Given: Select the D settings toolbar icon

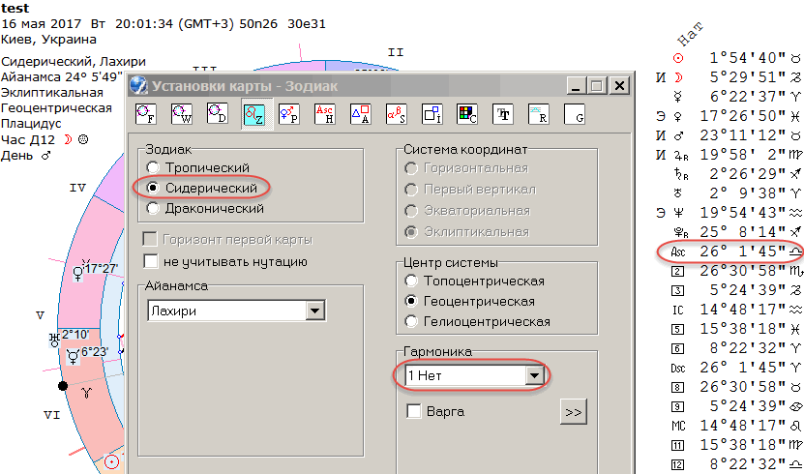Looking at the screenshot, I should pos(218,115).
